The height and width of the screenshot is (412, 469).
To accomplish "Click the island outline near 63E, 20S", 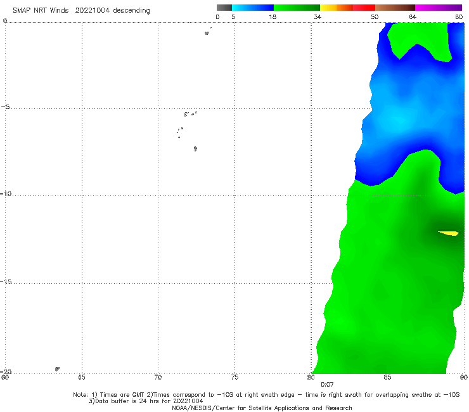I will coord(57,369).
